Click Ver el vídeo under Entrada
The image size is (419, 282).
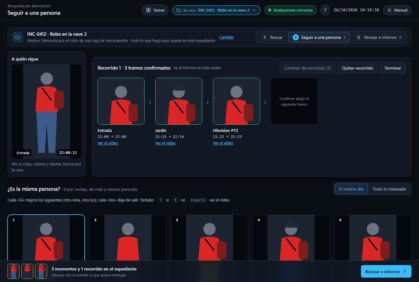[108, 143]
